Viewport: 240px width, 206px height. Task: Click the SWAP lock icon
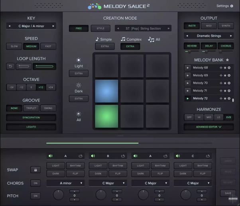coord(35,170)
